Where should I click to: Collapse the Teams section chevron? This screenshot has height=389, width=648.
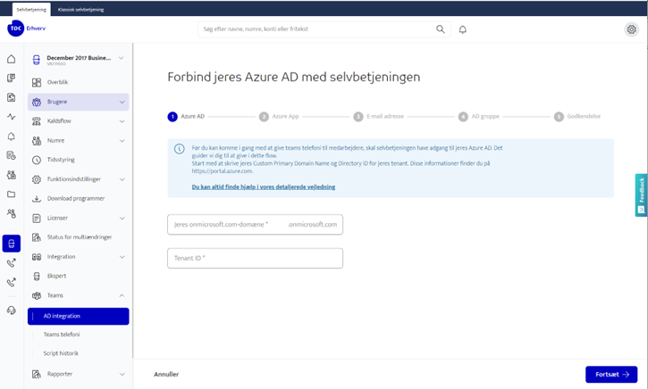pyautogui.click(x=122, y=296)
